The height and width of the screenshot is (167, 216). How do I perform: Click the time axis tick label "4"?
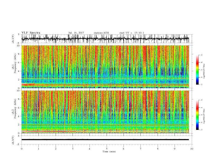click(89, 149)
